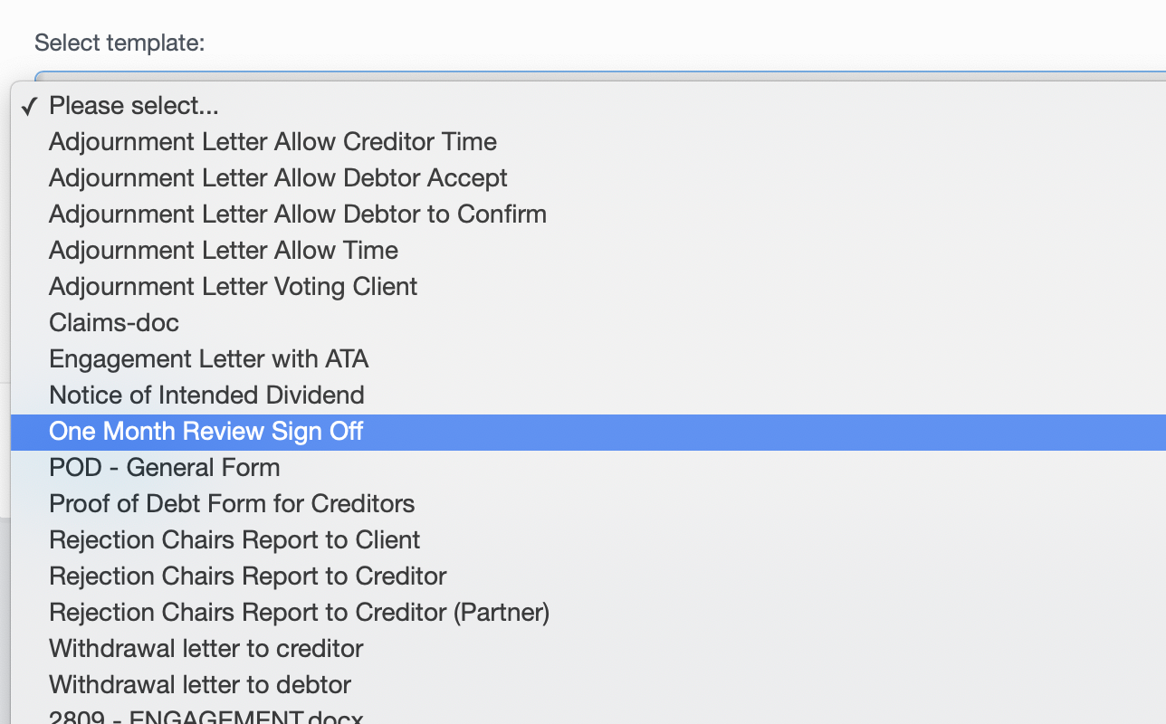Image resolution: width=1166 pixels, height=724 pixels.
Task: Select Withdrawal letter to debtor
Action: pyautogui.click(x=200, y=685)
